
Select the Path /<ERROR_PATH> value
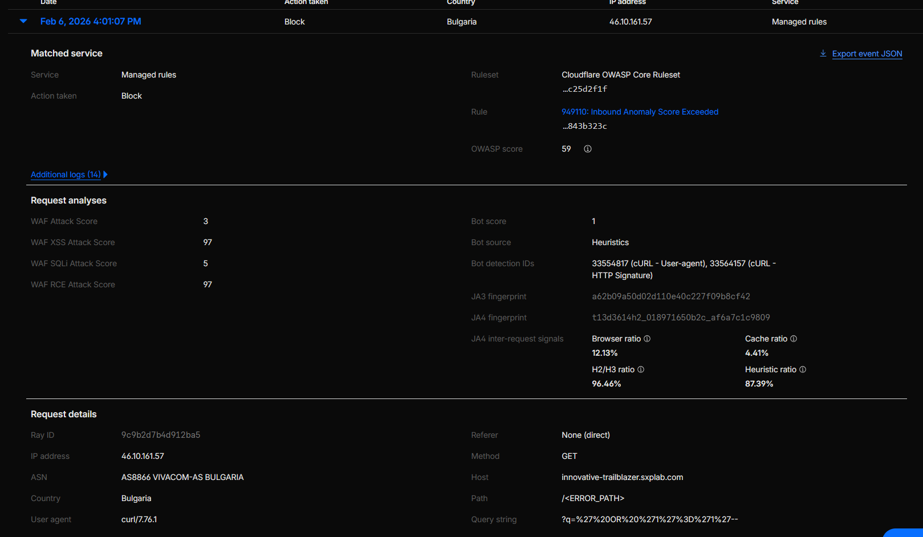tap(593, 498)
